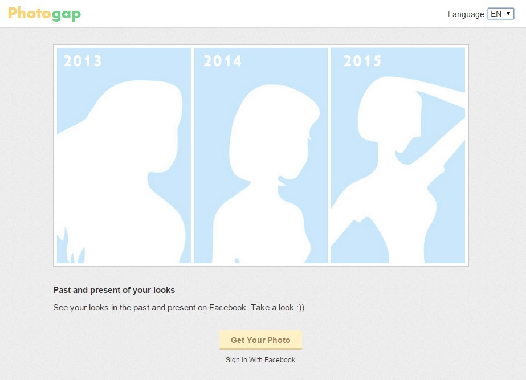The image size is (526, 380).
Task: Click the See your looks description text
Action: [178, 308]
